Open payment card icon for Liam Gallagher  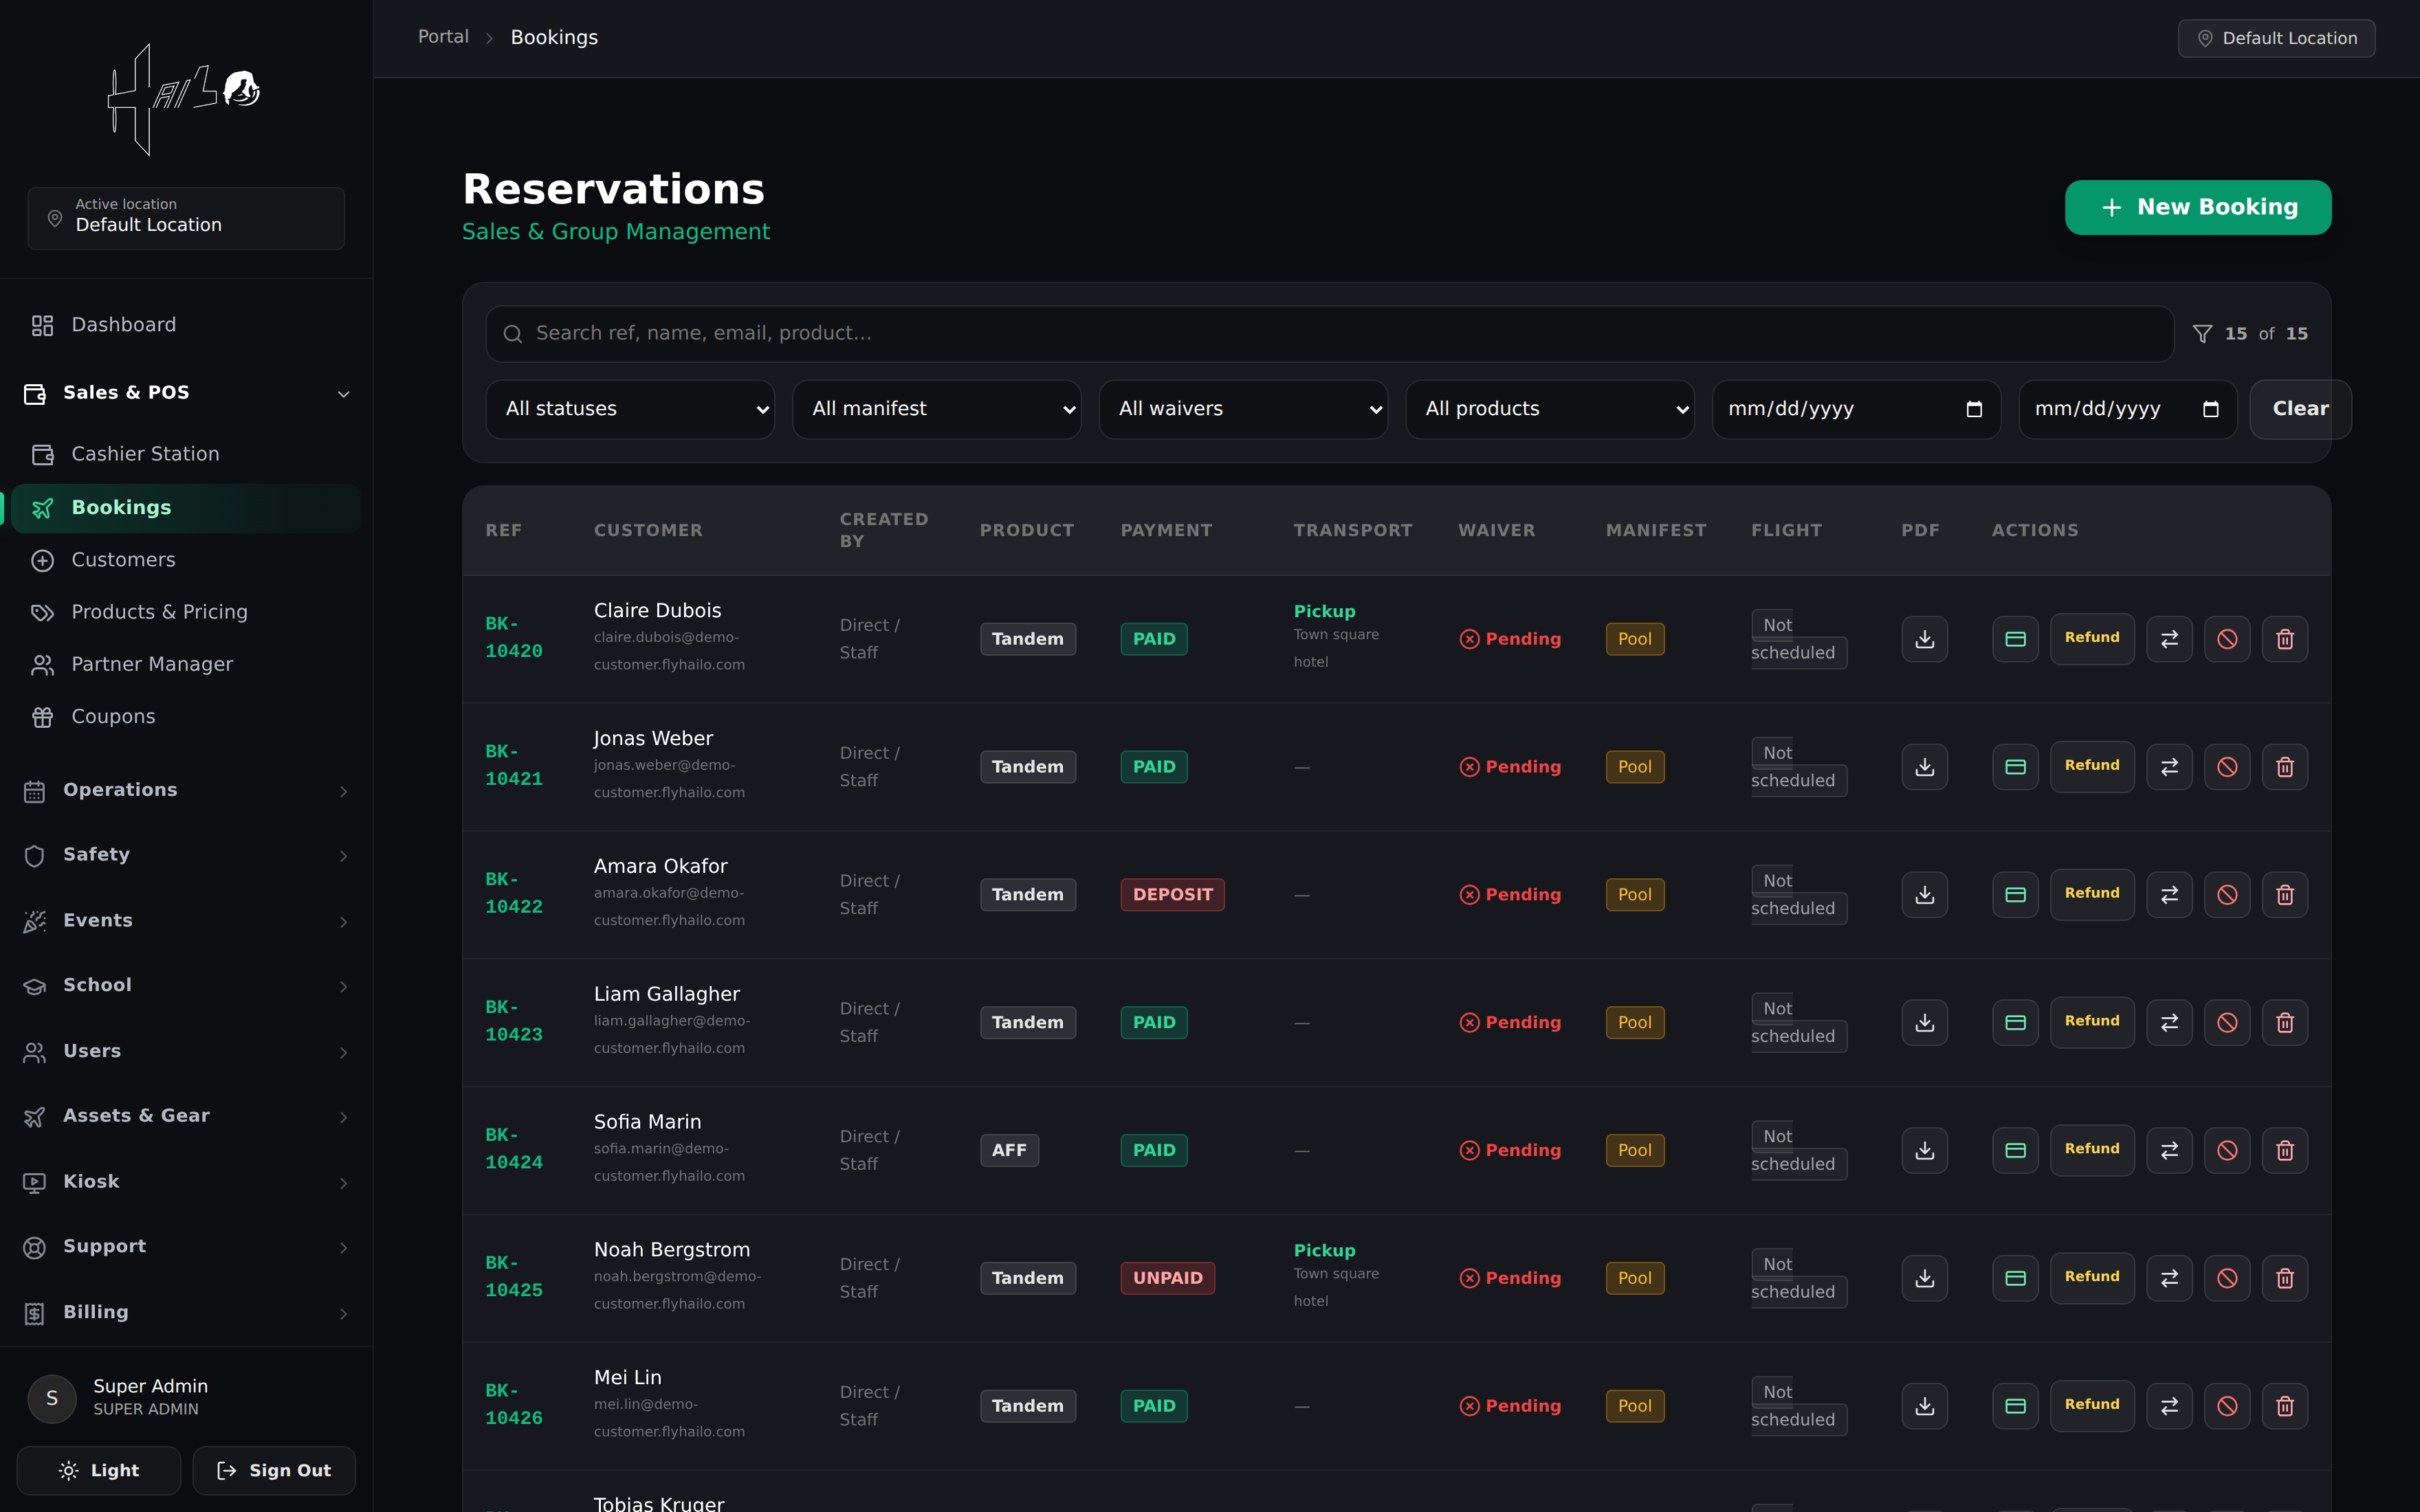click(2015, 1022)
